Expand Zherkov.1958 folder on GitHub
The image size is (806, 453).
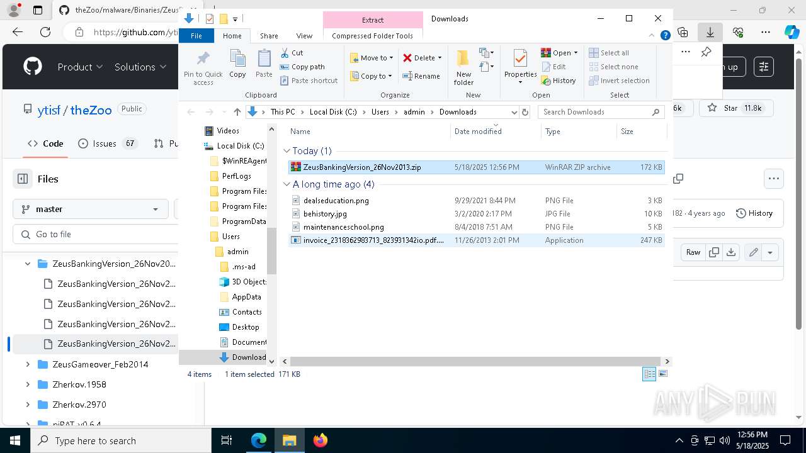coord(28,384)
